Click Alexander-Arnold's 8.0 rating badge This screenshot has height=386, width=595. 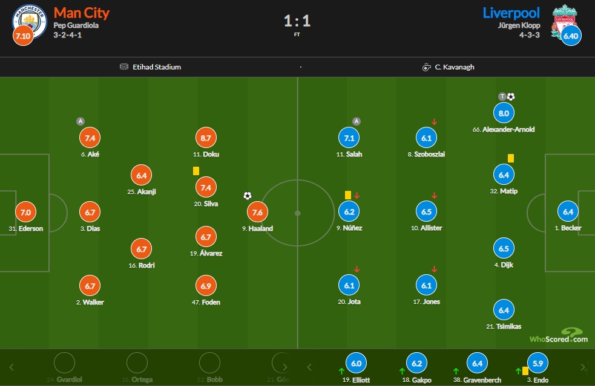point(504,113)
